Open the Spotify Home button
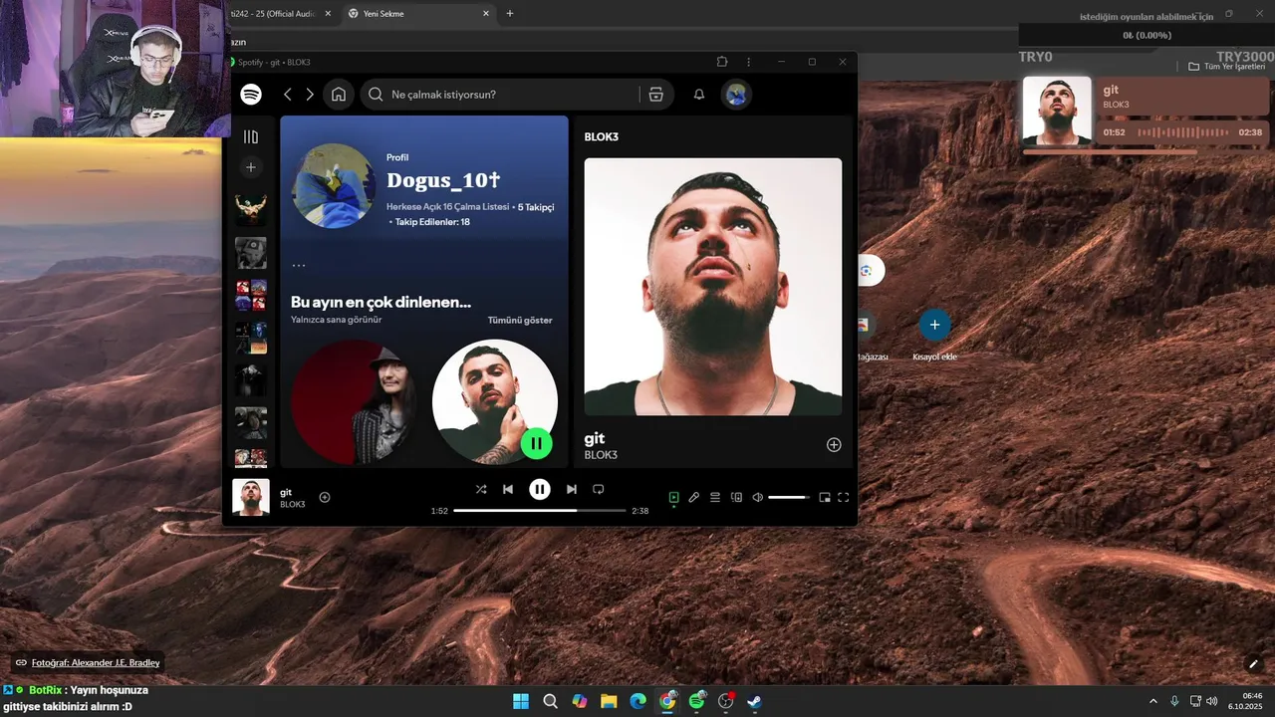 point(339,95)
